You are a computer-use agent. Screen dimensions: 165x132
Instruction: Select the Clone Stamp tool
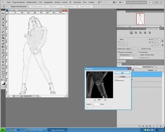click(3, 38)
